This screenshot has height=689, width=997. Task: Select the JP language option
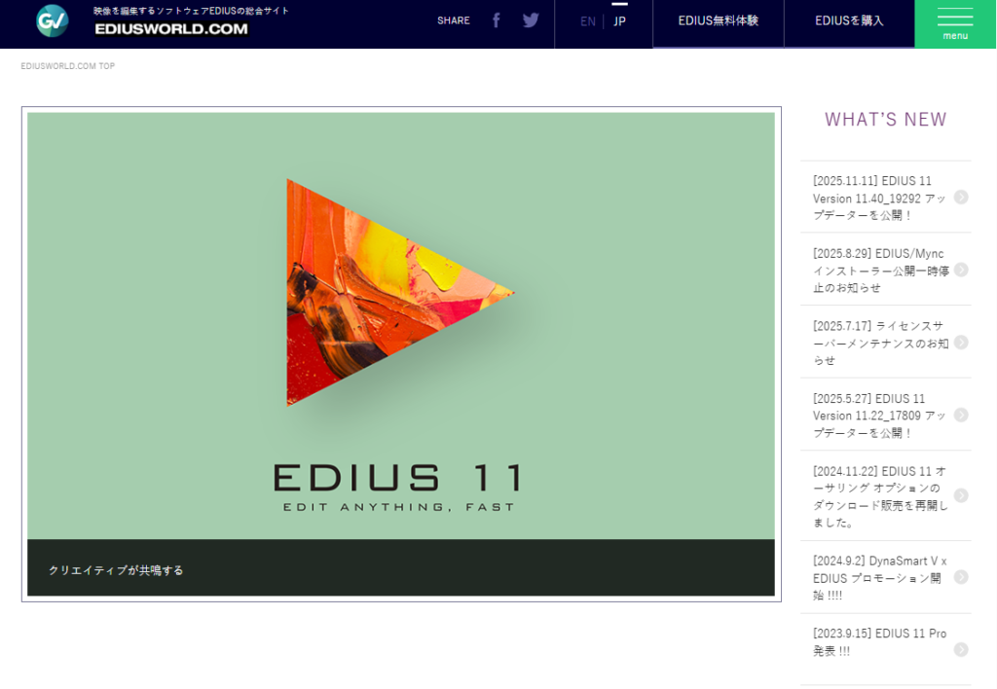point(620,21)
